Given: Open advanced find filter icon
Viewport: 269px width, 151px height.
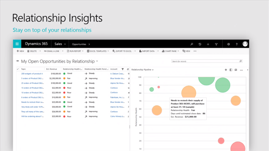Looking at the screenshot, I should point(216,44).
